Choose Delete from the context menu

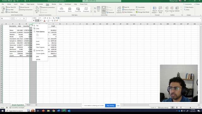(40, 44)
